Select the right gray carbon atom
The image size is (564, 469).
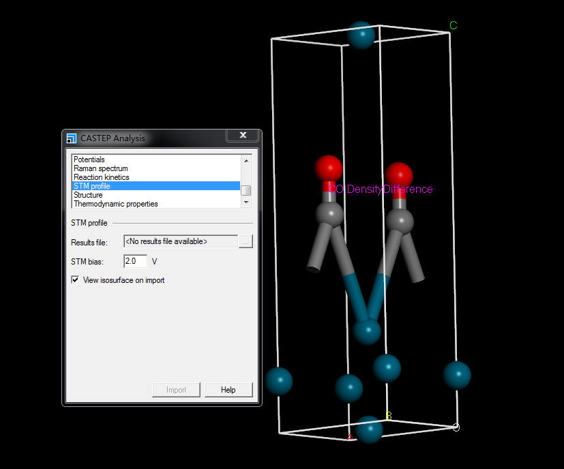pyautogui.click(x=400, y=221)
